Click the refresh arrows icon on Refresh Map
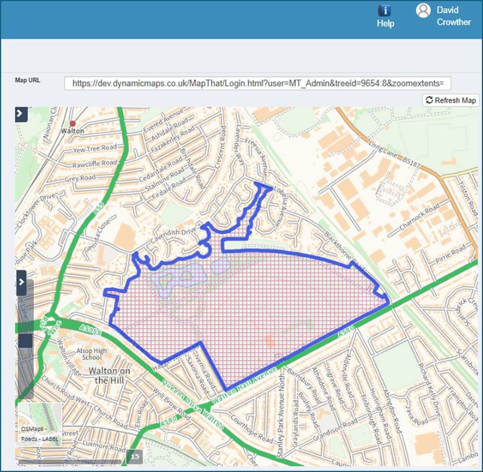This screenshot has width=483, height=472. click(429, 100)
